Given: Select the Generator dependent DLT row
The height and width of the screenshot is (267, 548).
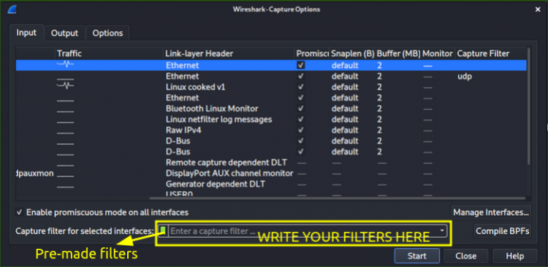Looking at the screenshot, I should tap(271, 184).
